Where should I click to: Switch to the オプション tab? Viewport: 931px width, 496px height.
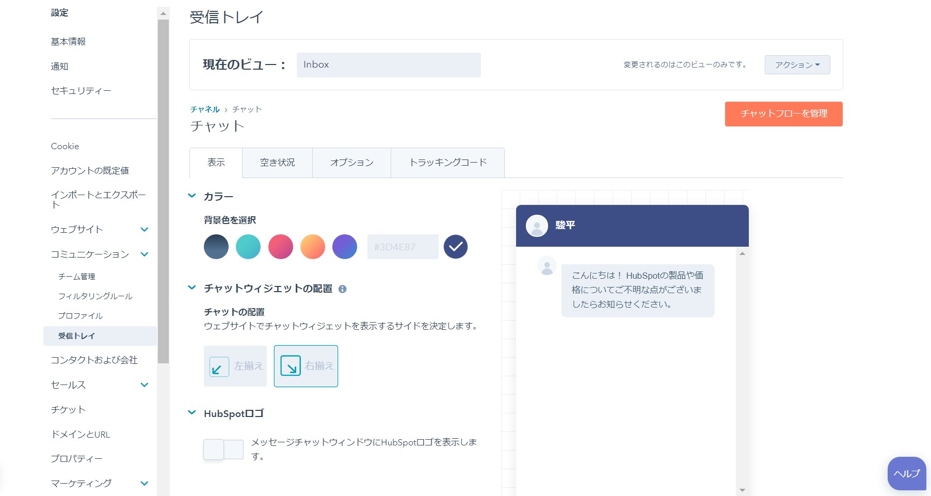pyautogui.click(x=351, y=163)
